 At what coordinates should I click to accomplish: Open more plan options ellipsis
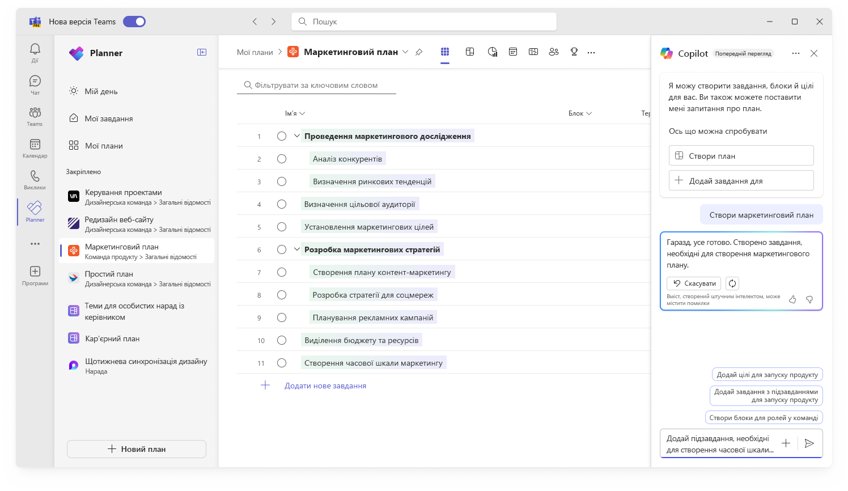[591, 52]
